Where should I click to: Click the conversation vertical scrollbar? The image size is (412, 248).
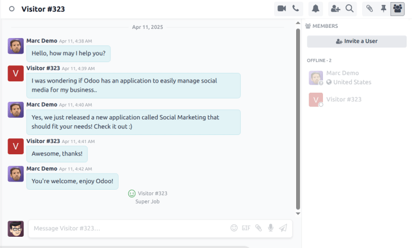[298, 118]
